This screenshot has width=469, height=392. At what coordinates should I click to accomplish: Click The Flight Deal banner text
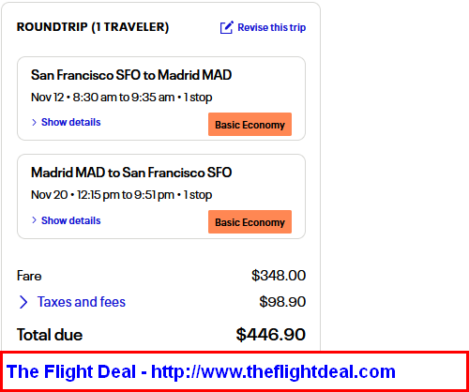click(71, 371)
